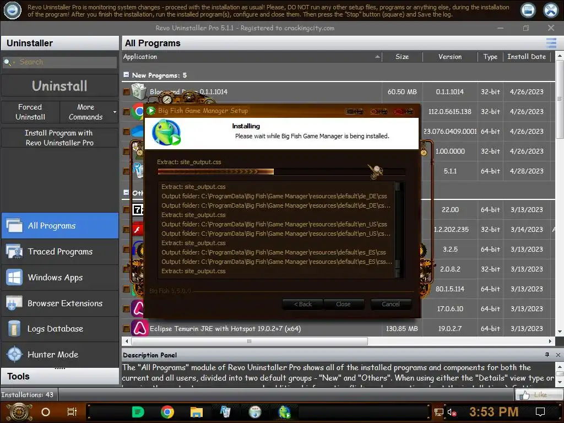Open Windows Apps section
Screen dimensions: 564x423
click(x=60, y=278)
